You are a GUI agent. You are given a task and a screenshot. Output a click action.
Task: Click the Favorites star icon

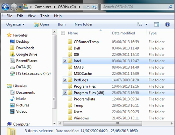tap(9, 35)
